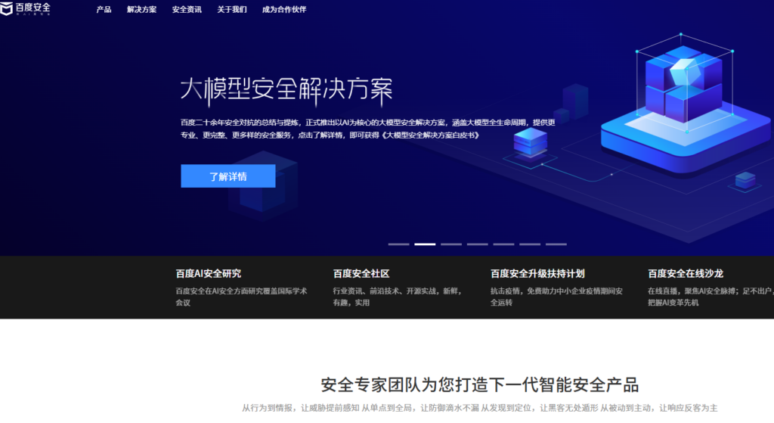Screen dimensions: 774x423
Task: Select 关于我们 in the navigation bar
Action: point(232,10)
